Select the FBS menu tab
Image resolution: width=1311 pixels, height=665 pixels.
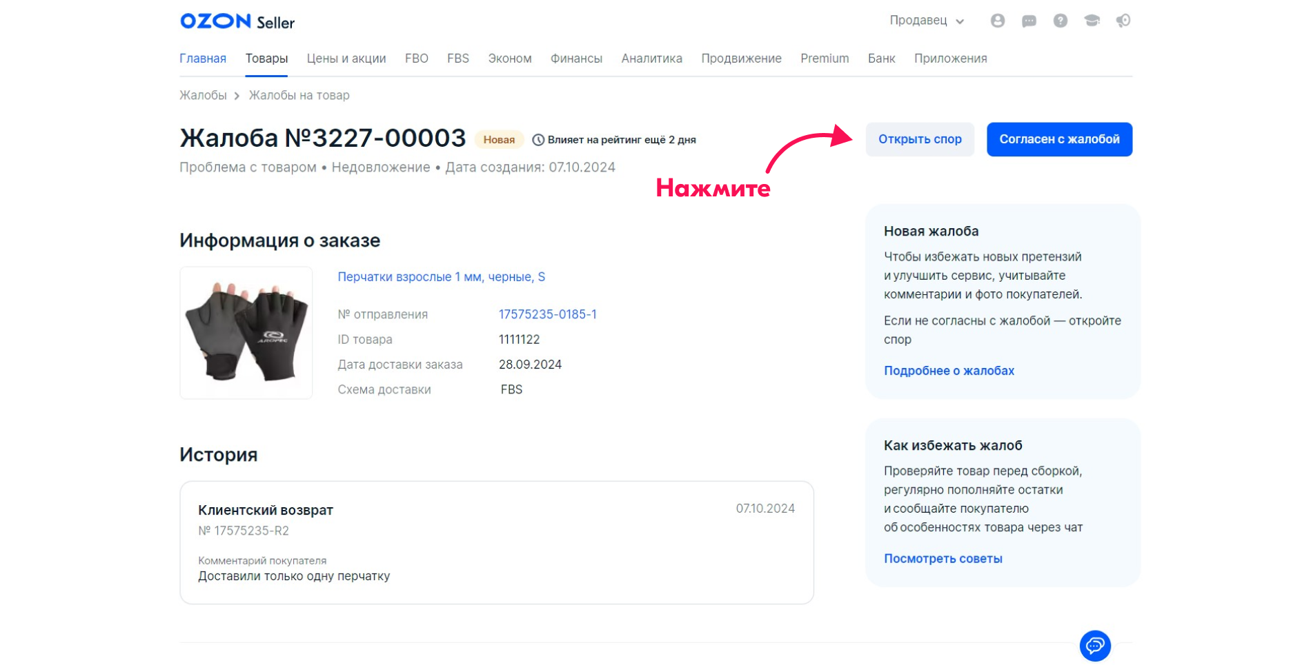(458, 59)
